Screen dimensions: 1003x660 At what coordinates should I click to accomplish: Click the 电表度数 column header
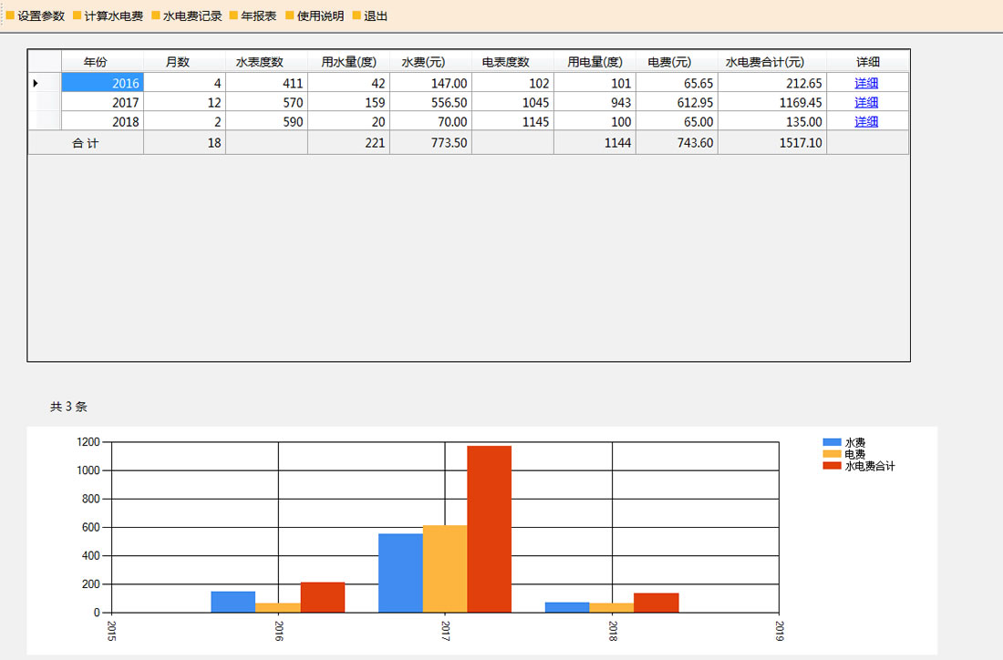(512, 62)
